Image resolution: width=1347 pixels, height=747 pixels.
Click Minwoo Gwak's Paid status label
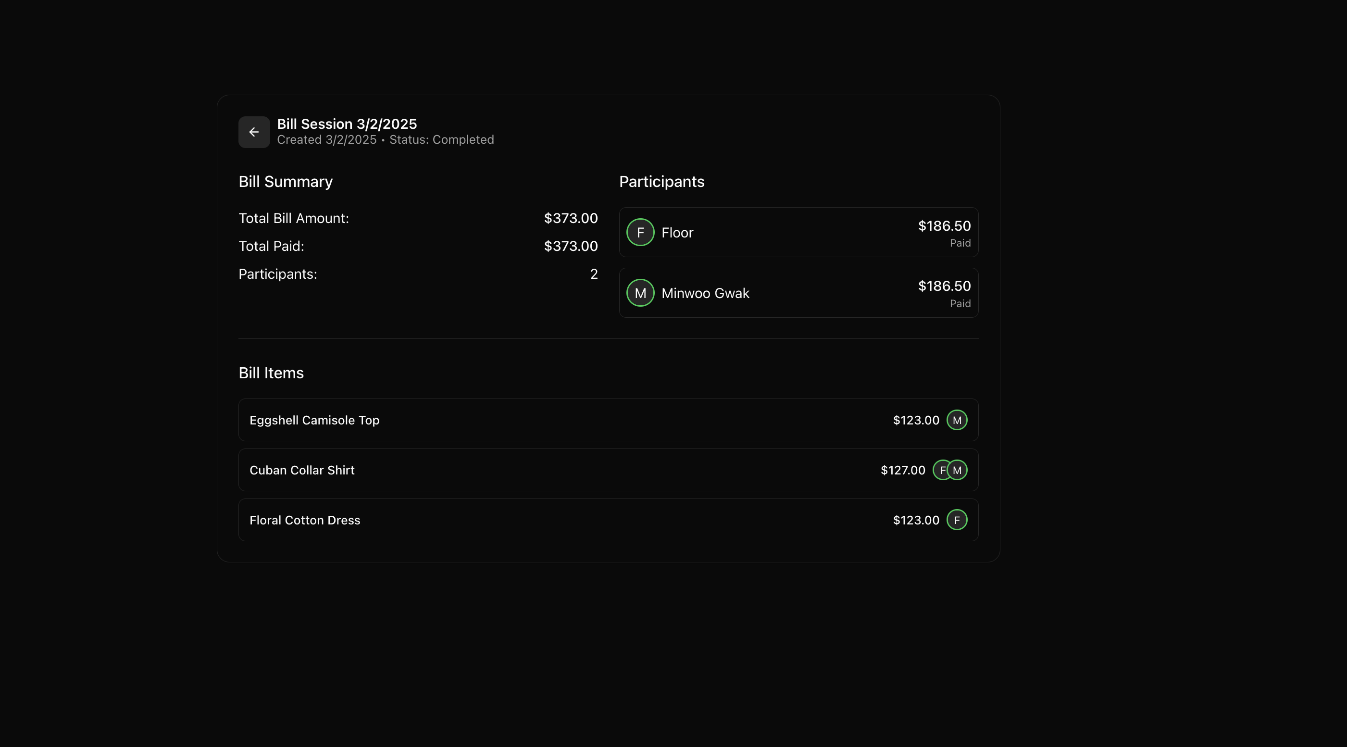[x=960, y=304]
